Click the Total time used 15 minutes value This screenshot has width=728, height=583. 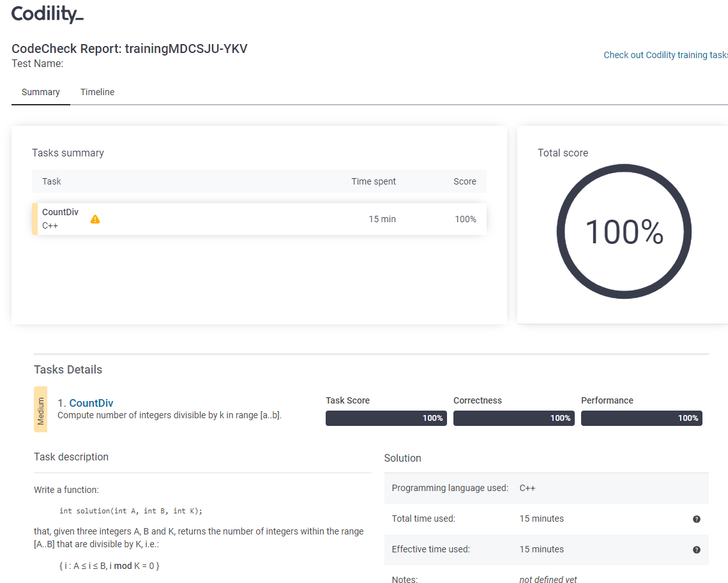(542, 519)
